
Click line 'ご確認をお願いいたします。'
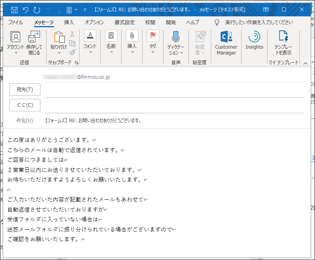pos(44,239)
